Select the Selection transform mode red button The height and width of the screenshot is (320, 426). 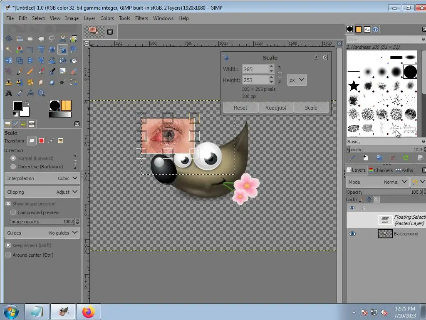[x=41, y=141]
